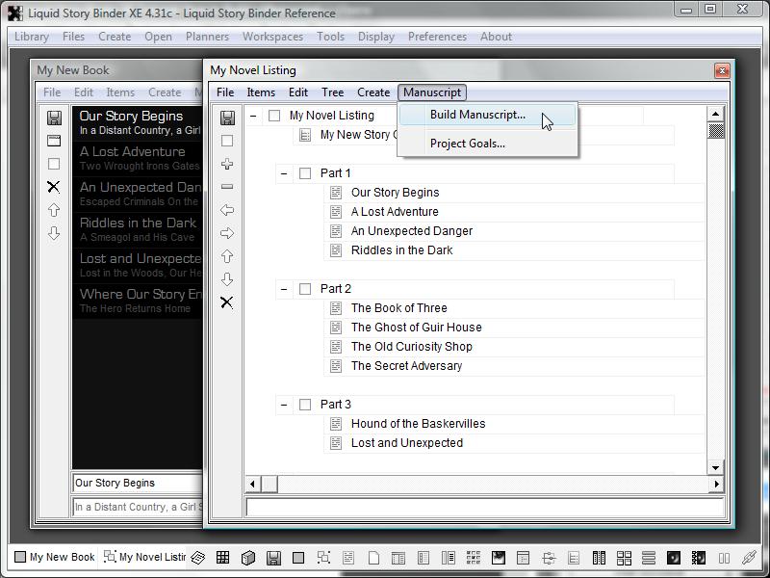Click the horizontal scrollbar left arrow in listing
This screenshot has width=770, height=578.
coord(254,484)
